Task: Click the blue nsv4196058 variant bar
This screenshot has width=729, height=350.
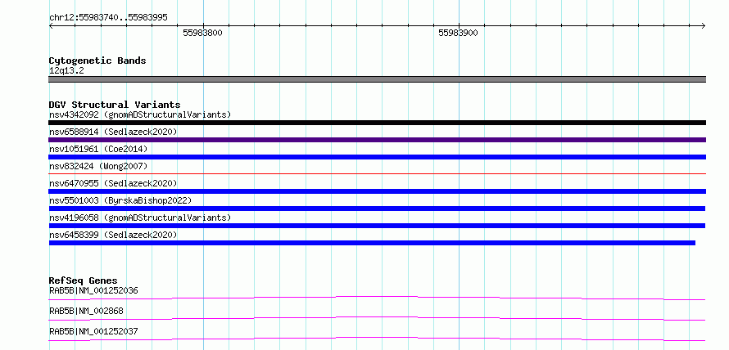Action: tap(377, 226)
